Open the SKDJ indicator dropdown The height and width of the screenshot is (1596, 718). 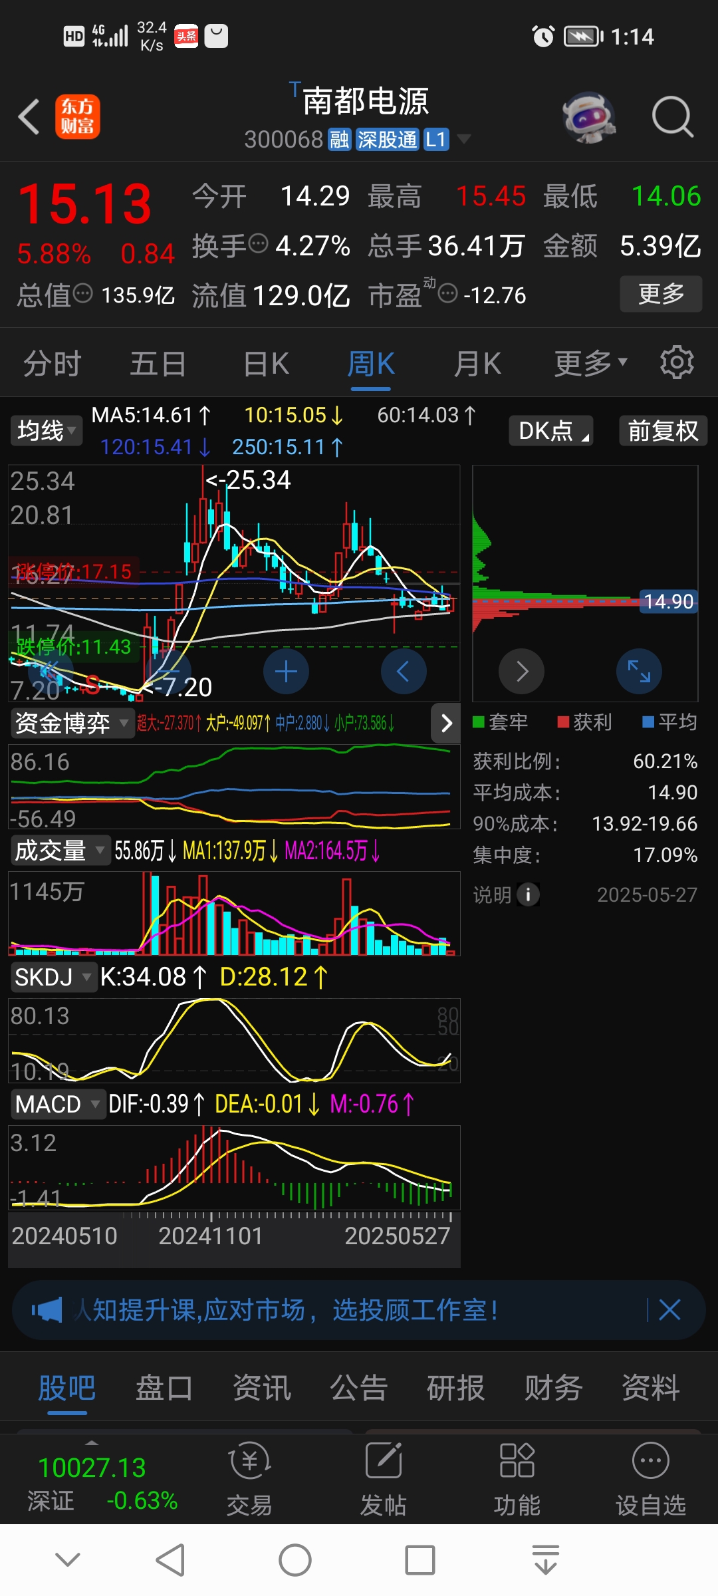53,978
